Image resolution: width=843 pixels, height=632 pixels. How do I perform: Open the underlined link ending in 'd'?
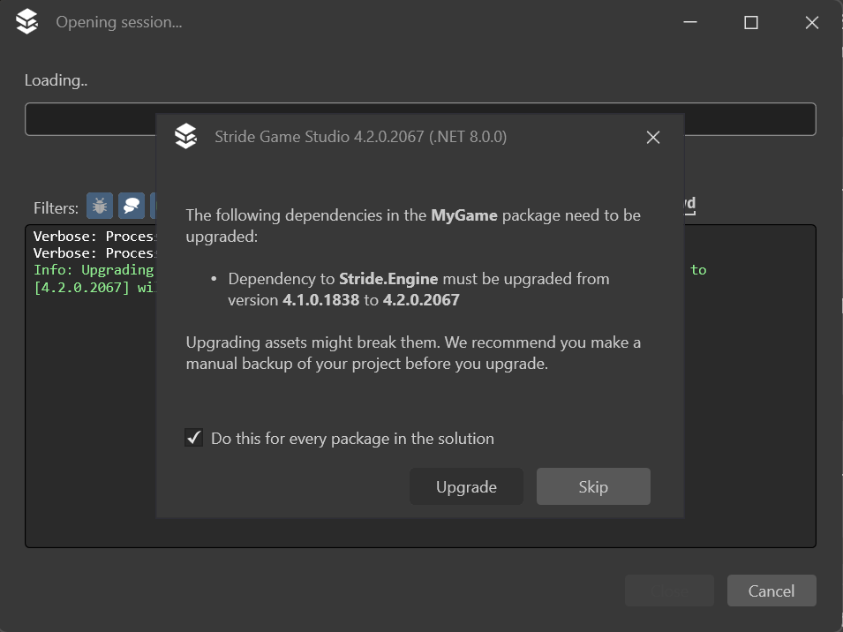coord(689,204)
